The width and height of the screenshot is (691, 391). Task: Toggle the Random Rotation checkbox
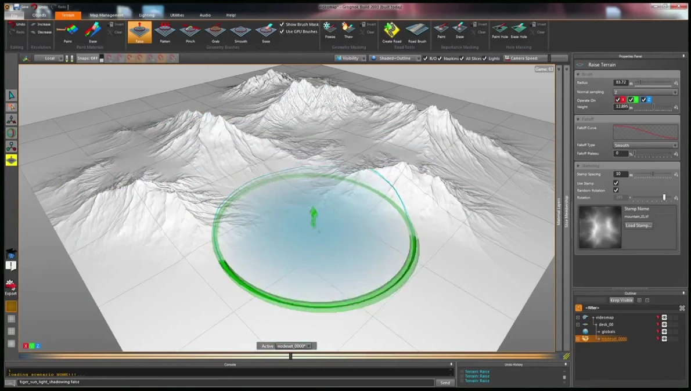click(616, 190)
